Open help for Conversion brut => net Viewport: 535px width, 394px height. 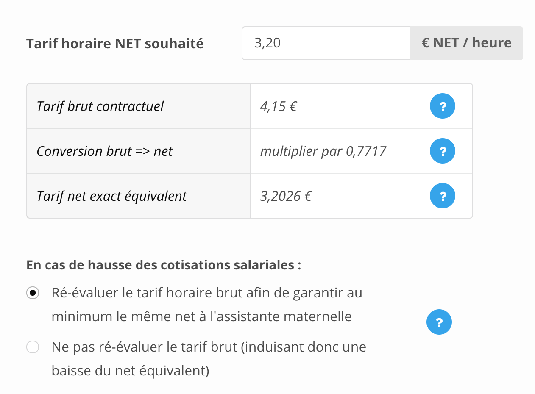click(442, 151)
